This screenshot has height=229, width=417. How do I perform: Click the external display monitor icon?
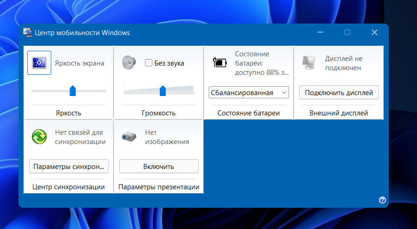point(309,63)
